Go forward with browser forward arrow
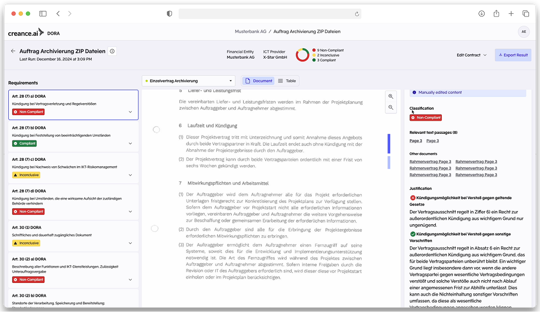Image resolution: width=540 pixels, height=312 pixels. [x=70, y=13]
